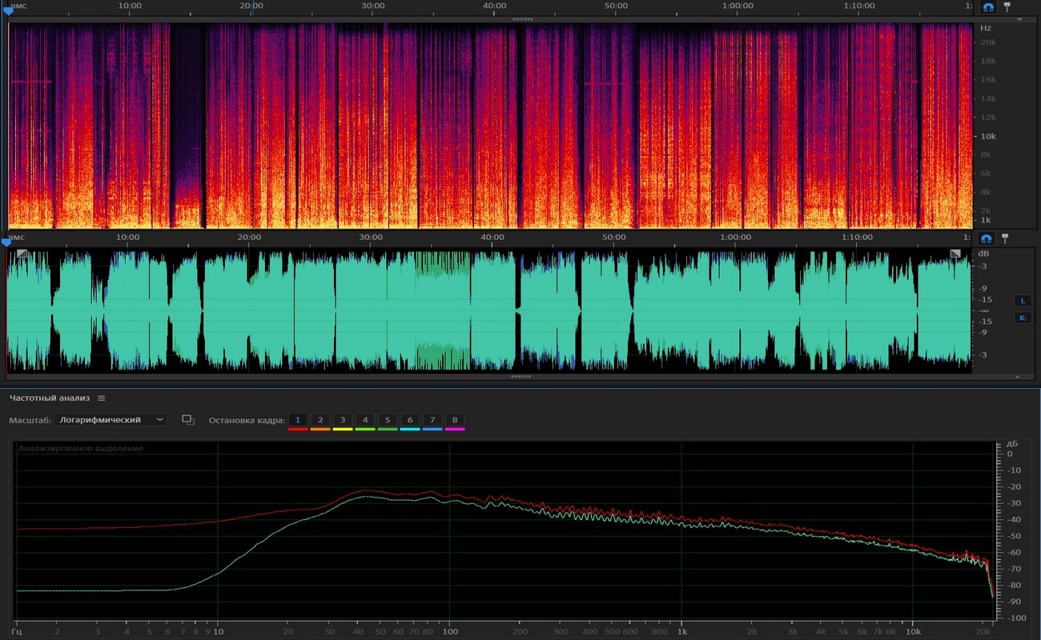This screenshot has height=640, width=1041.
Task: Toggle hold frame button 1
Action: (x=298, y=420)
